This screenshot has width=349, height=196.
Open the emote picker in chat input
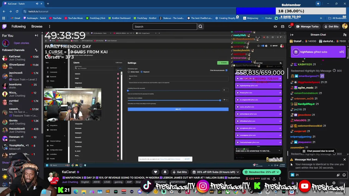pyautogui.click(x=344, y=175)
